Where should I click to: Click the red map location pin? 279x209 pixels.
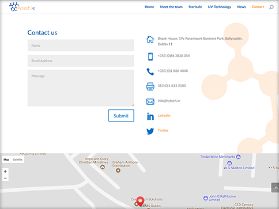140,201
